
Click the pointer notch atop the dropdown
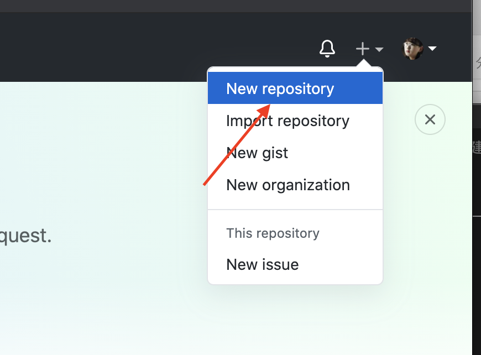click(x=363, y=65)
